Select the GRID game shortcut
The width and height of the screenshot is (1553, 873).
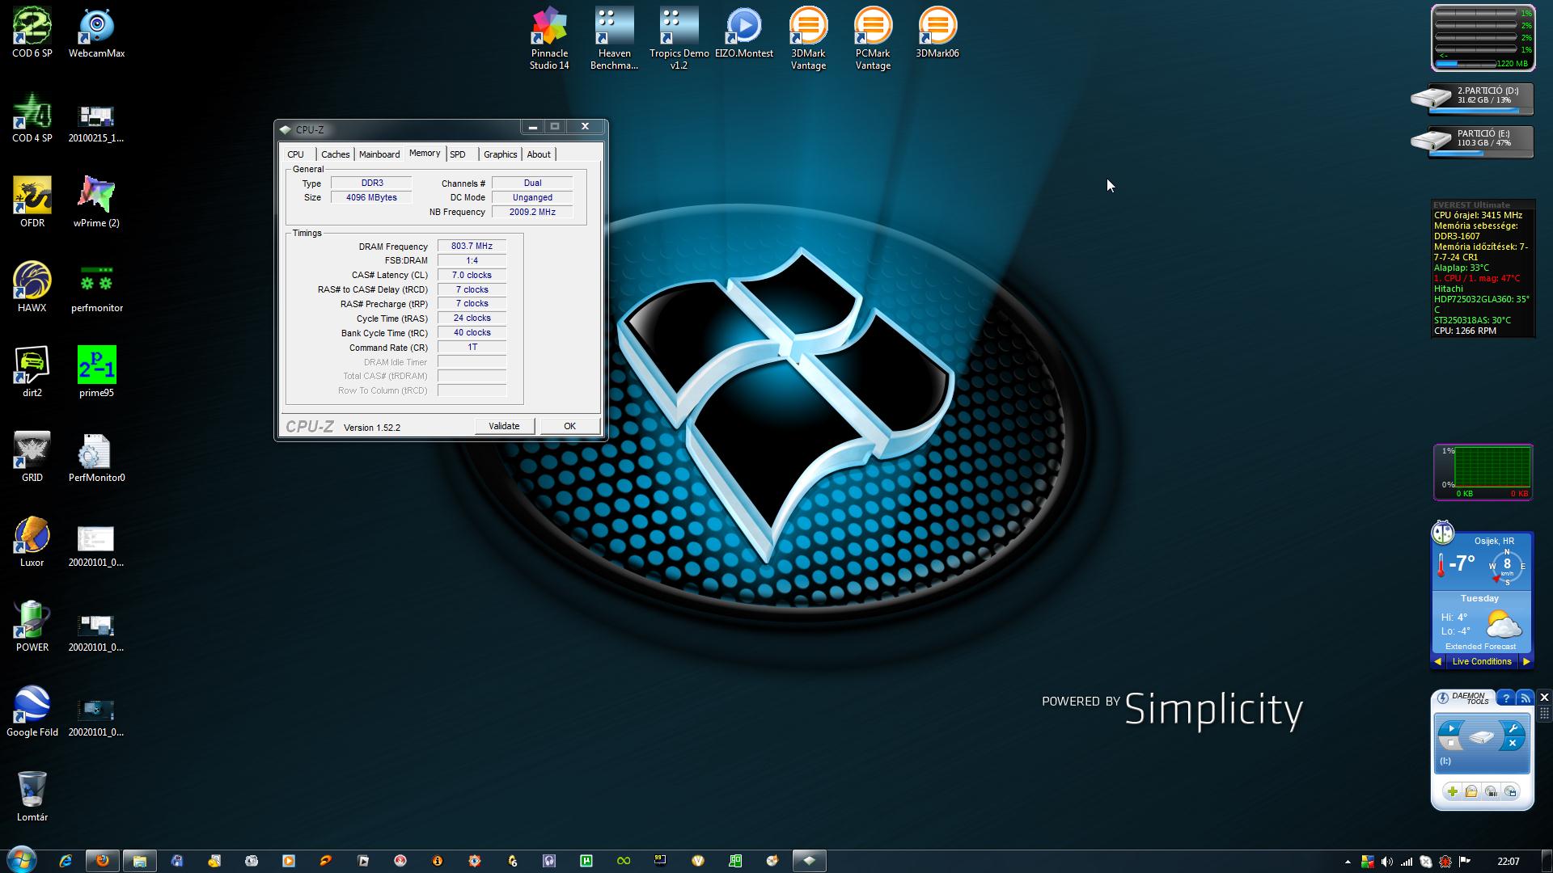point(32,457)
